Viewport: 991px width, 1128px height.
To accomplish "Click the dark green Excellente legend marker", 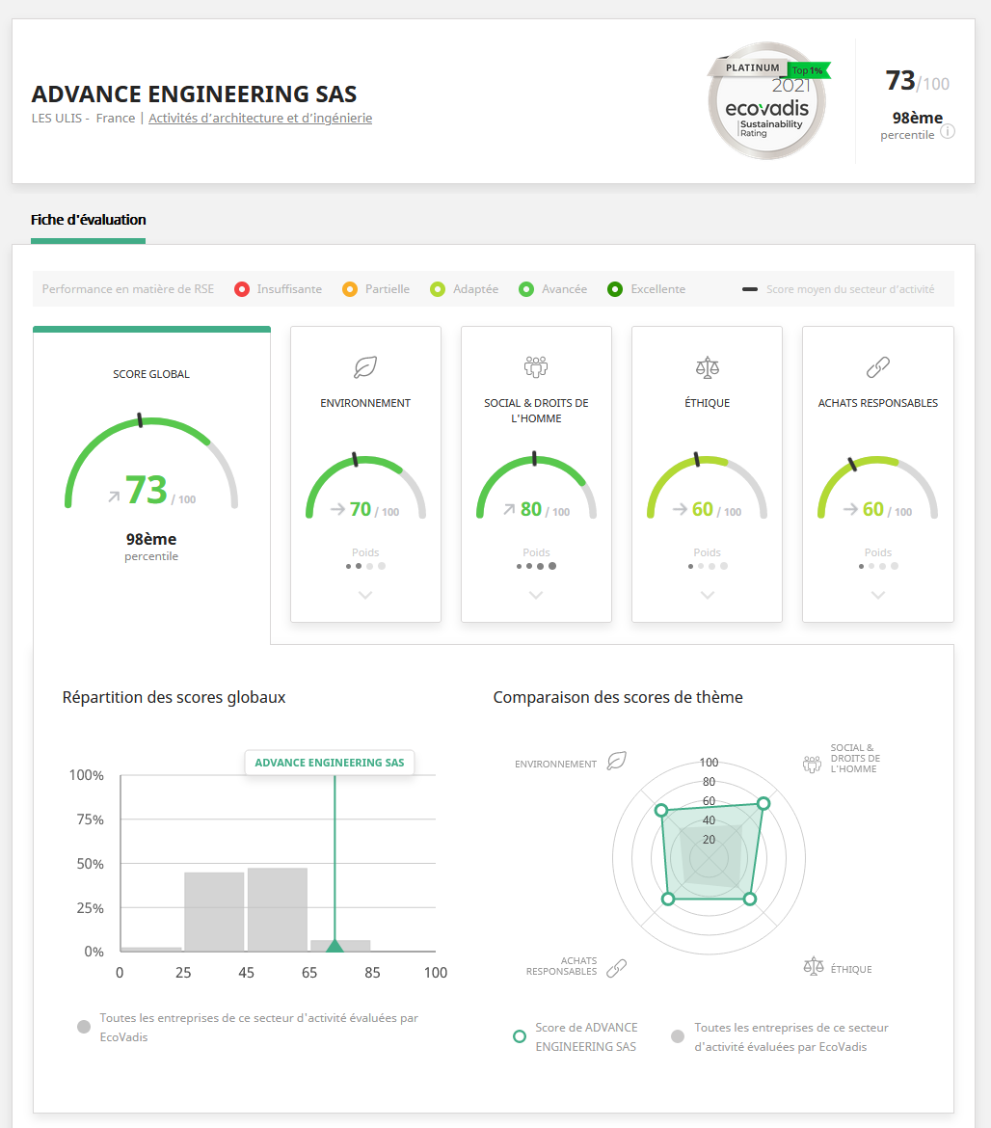I will point(615,289).
